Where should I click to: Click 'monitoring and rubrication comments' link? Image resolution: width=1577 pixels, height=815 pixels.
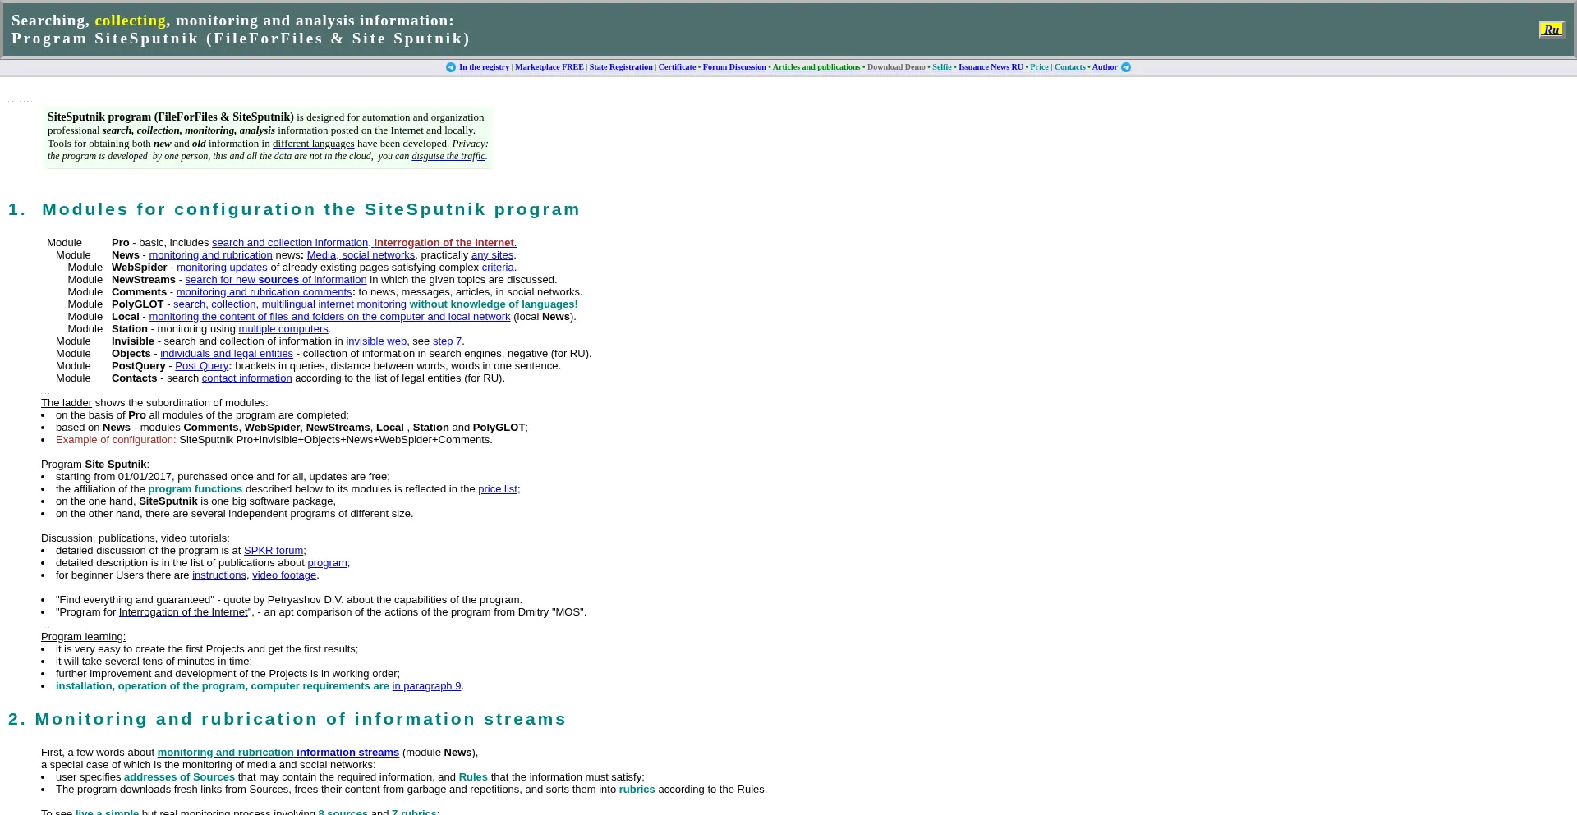[264, 292]
